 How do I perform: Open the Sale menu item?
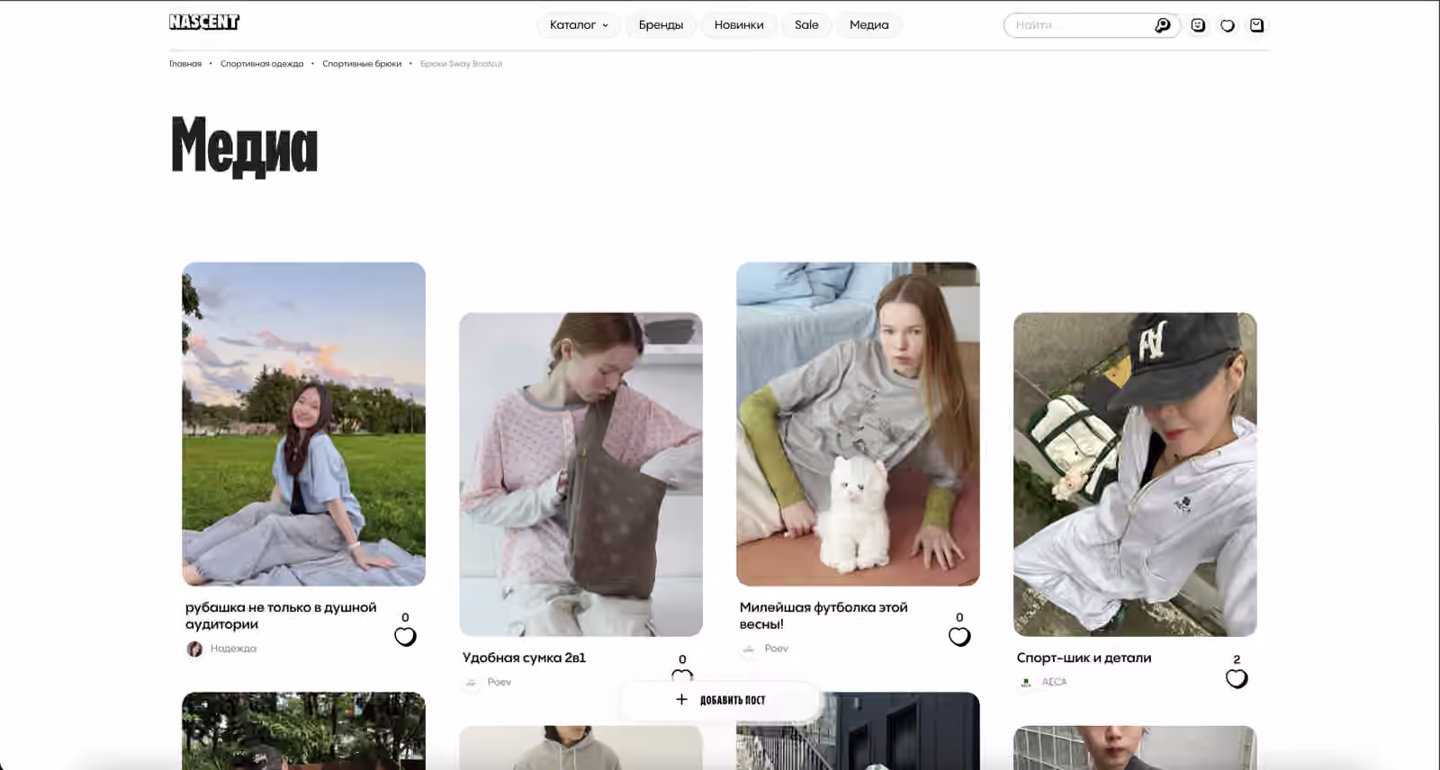point(806,25)
